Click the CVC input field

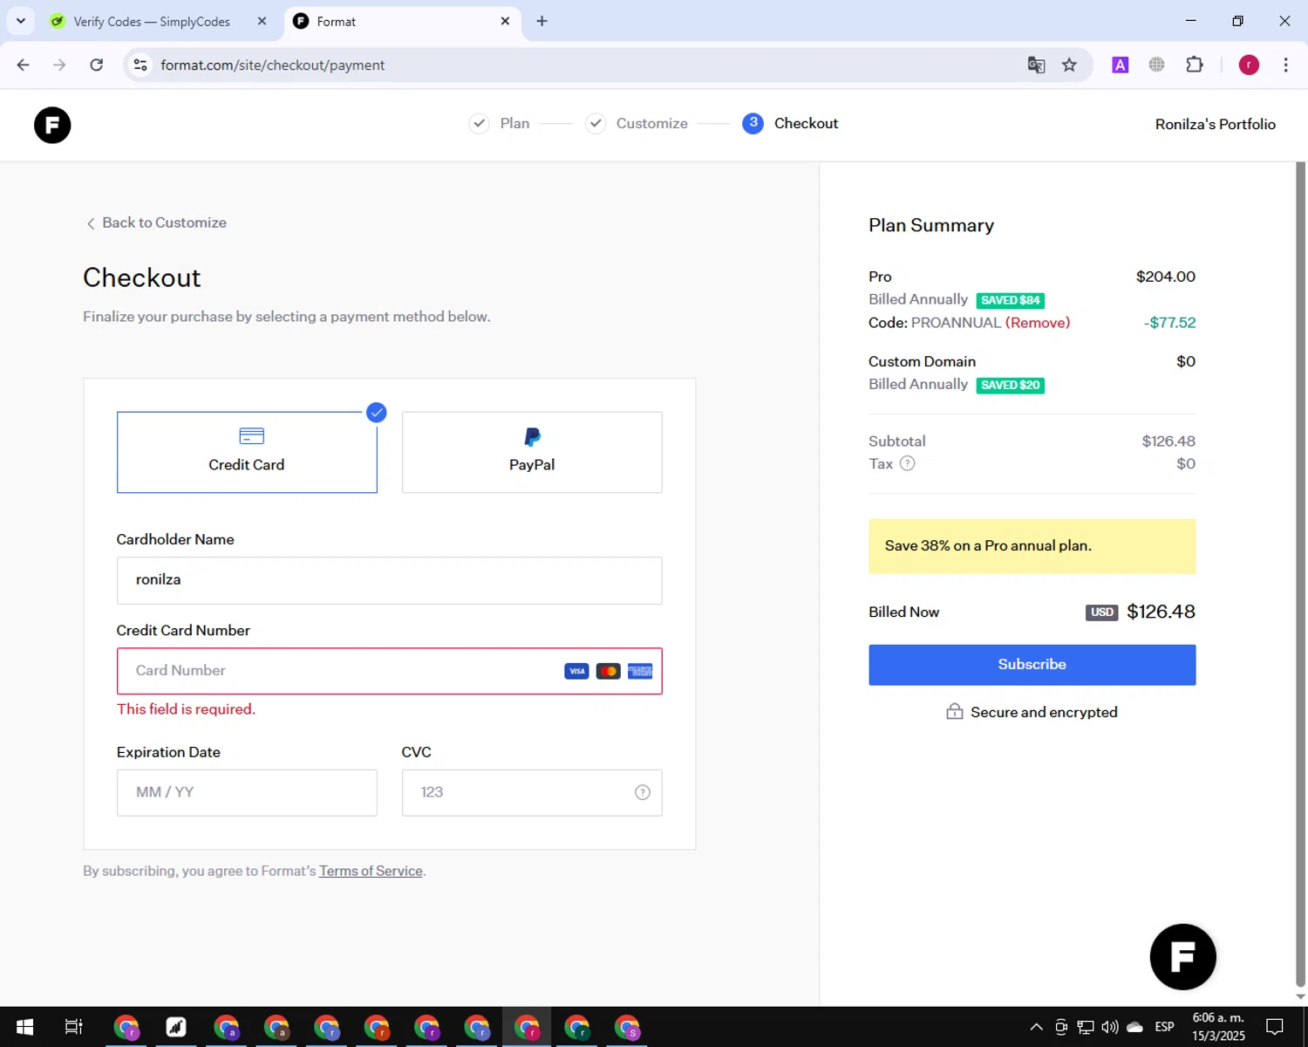[532, 792]
